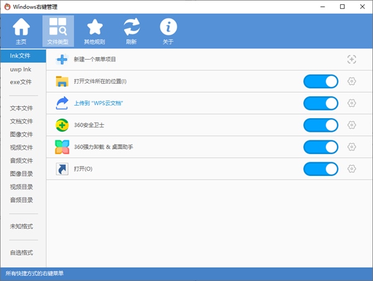Click the 360强力卸载 colorful icon

pos(62,147)
